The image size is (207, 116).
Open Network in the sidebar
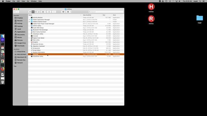coord(19,63)
